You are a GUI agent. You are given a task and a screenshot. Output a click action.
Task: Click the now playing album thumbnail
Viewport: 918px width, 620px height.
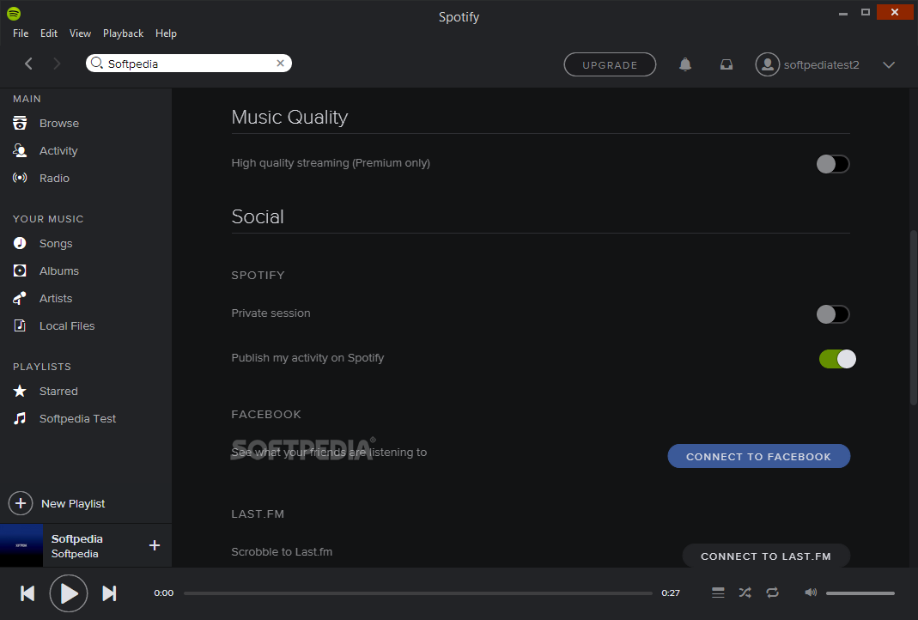click(x=21, y=545)
